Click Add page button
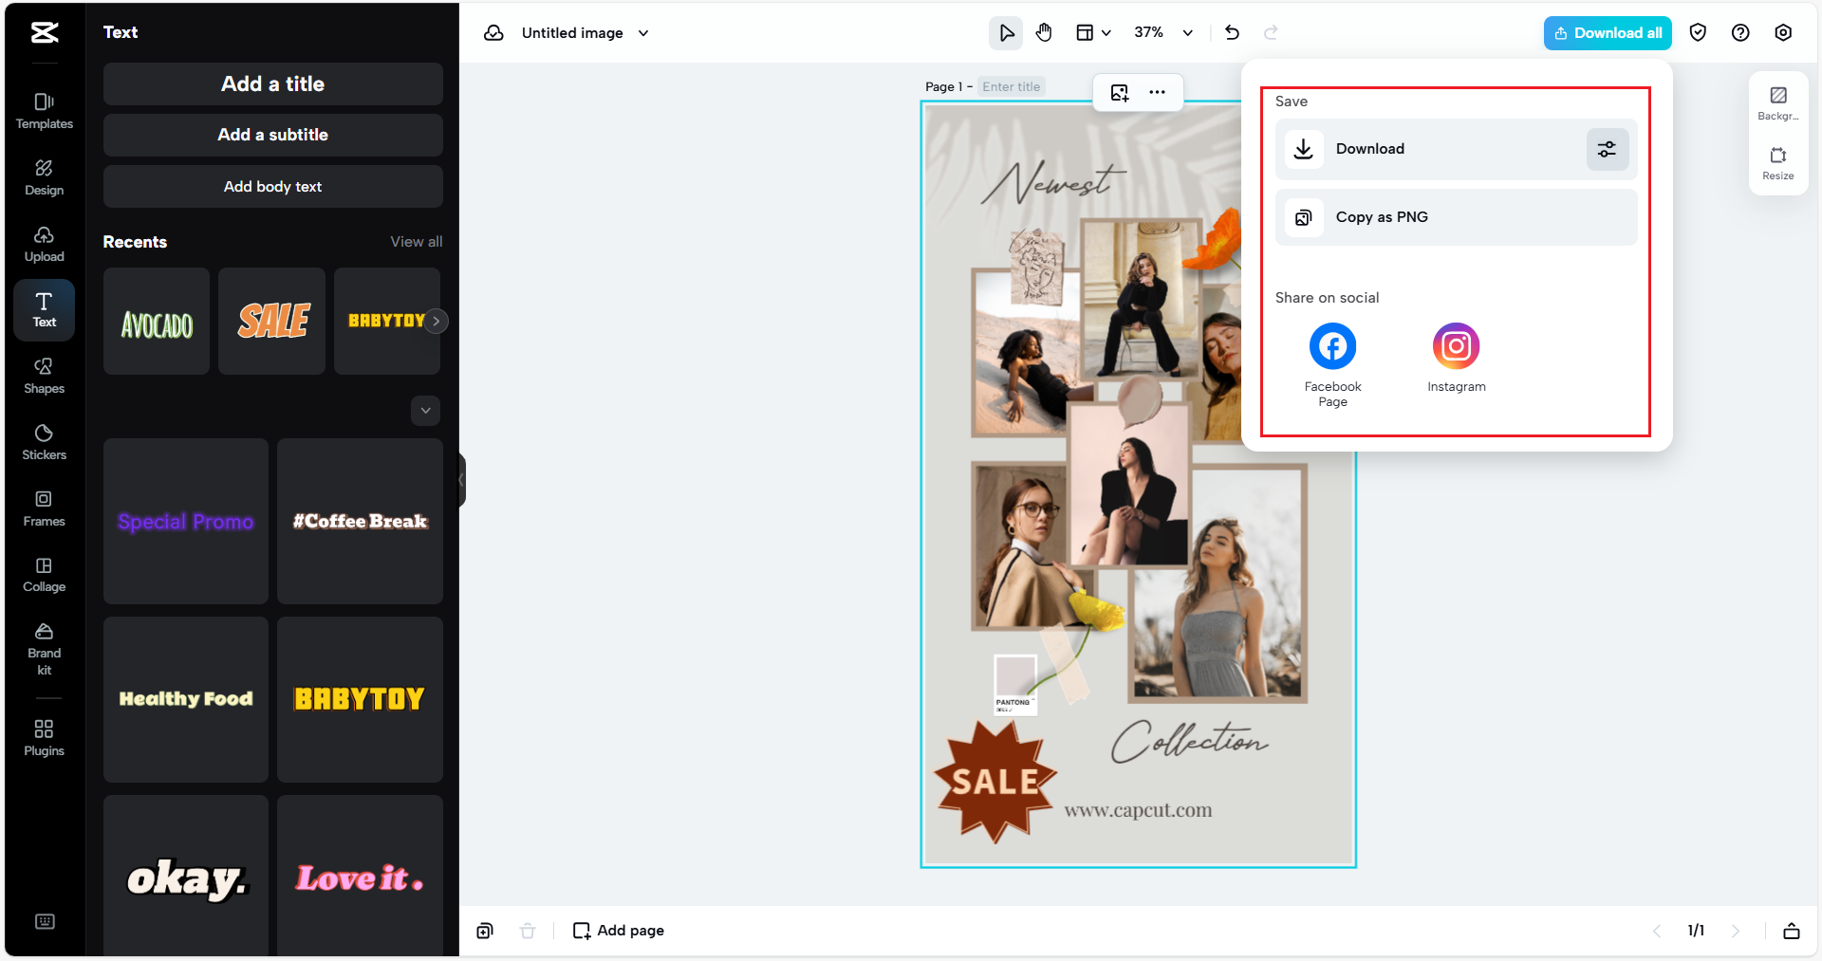The width and height of the screenshot is (1822, 961). tap(619, 931)
